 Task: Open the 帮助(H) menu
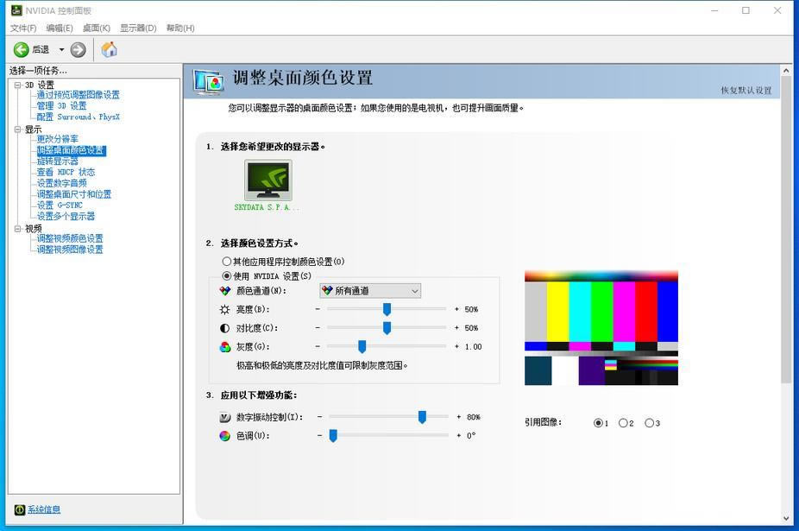[x=180, y=28]
